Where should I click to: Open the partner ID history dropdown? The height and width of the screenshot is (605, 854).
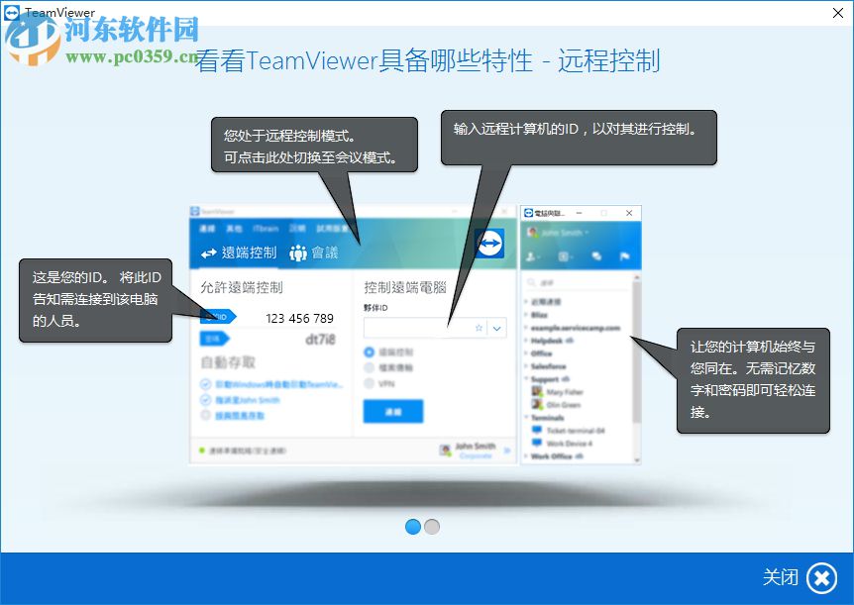point(496,328)
